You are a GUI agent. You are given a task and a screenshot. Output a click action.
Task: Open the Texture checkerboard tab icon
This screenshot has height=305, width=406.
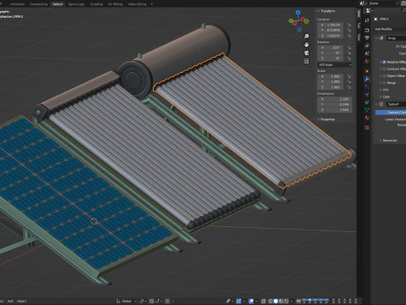[x=367, y=128]
